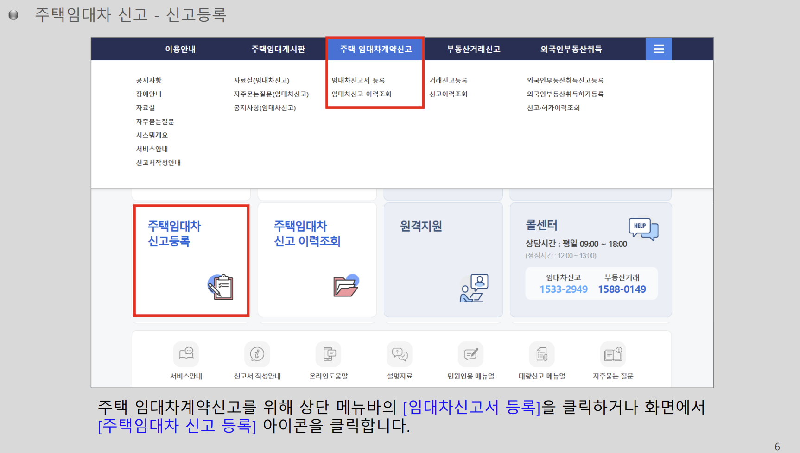Click the 대량신고 메뉴얼 file icon
The height and width of the screenshot is (453, 800).
click(541, 354)
